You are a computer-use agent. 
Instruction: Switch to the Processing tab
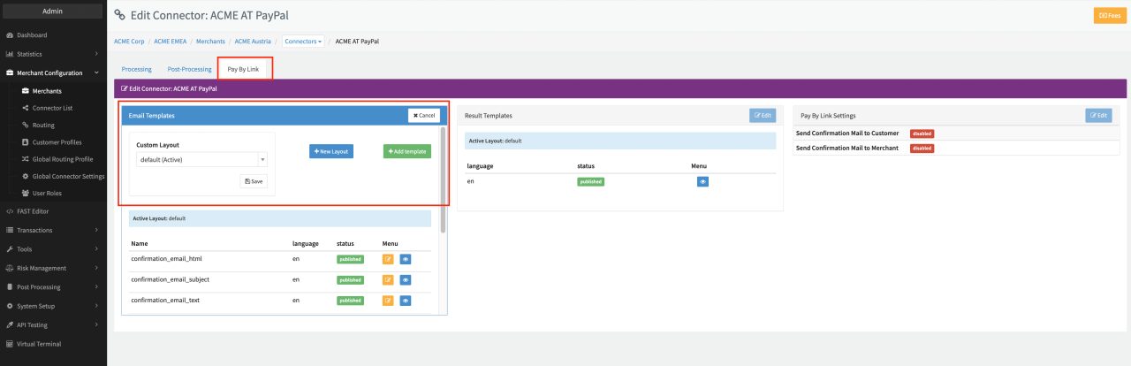pos(136,69)
